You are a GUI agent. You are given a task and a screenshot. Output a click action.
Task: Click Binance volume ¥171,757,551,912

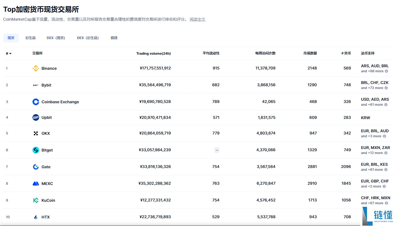tap(155, 68)
